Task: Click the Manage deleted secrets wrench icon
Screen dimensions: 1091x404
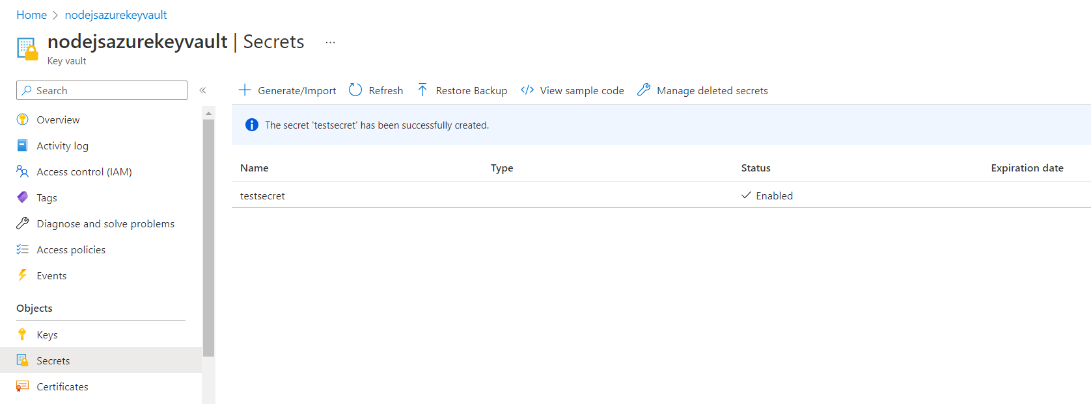Action: (644, 90)
